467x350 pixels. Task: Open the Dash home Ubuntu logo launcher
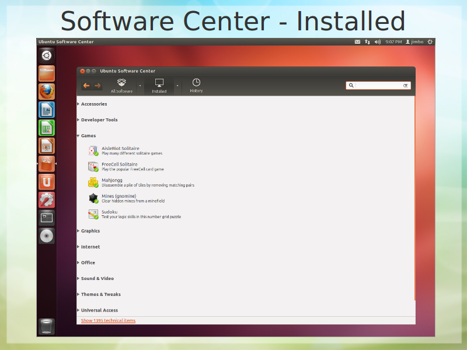tap(47, 55)
